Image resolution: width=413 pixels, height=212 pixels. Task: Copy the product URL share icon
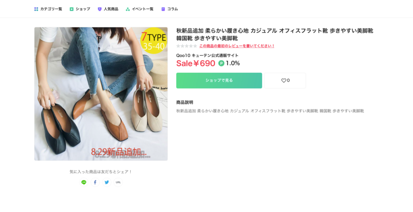[118, 182]
